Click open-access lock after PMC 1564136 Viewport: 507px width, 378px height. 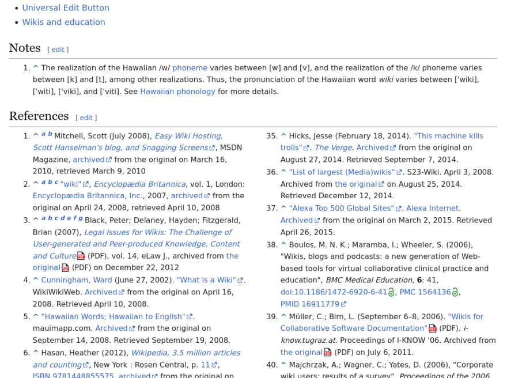click(455, 292)
